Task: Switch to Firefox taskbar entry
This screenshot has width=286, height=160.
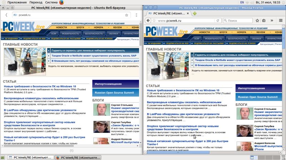Action: 78,158
